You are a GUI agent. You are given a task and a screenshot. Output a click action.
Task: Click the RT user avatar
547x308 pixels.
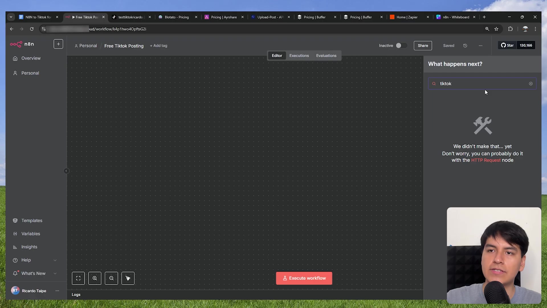(x=15, y=290)
